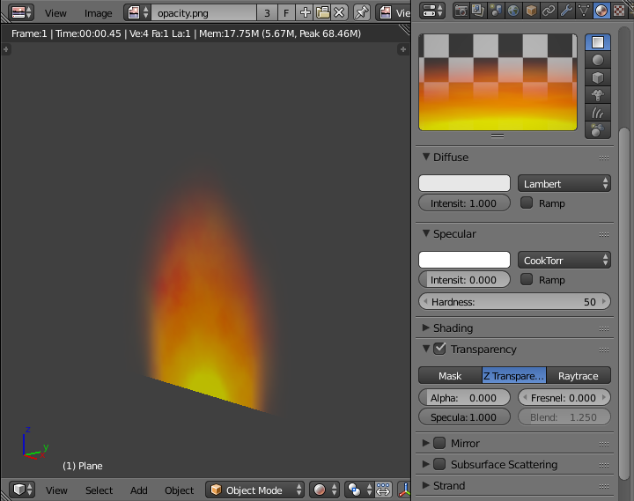Switch to the World properties tab
This screenshot has height=501, width=634.
pos(512,11)
